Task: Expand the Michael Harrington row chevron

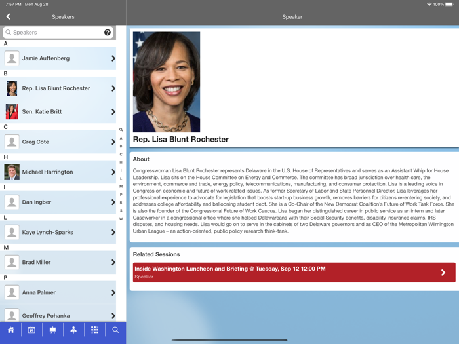Action: pyautogui.click(x=113, y=172)
